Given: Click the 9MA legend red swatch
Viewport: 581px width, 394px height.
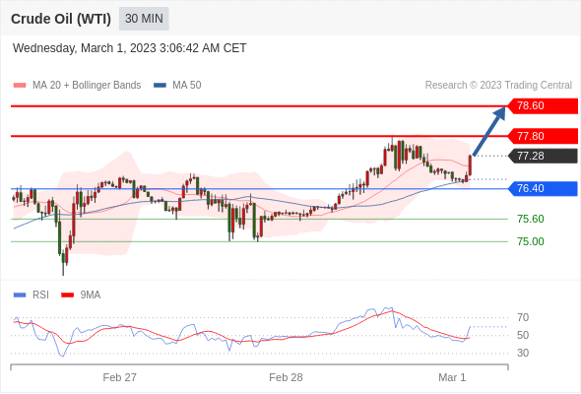Looking at the screenshot, I should point(67,295).
